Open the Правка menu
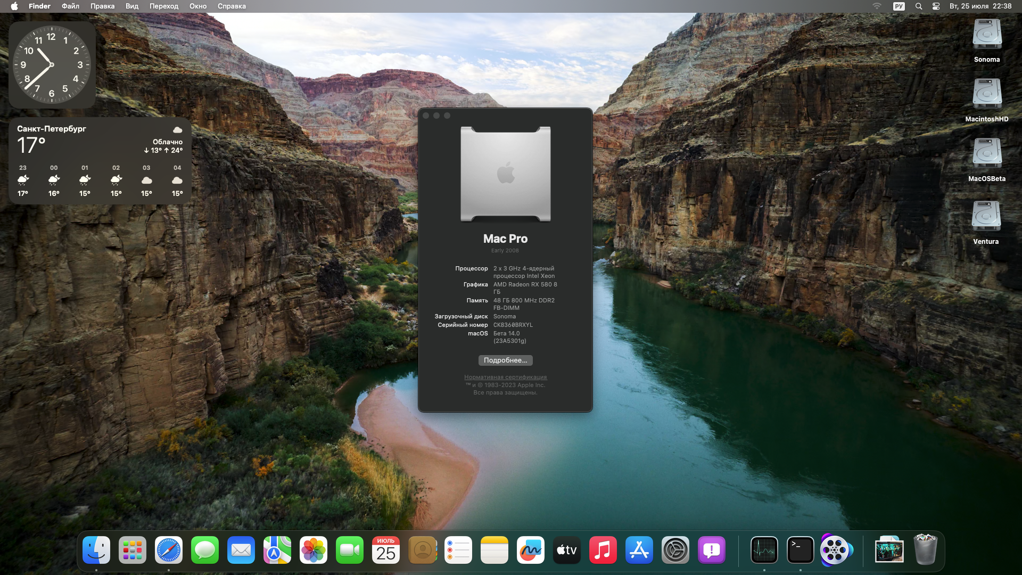The height and width of the screenshot is (575, 1022). pyautogui.click(x=102, y=6)
